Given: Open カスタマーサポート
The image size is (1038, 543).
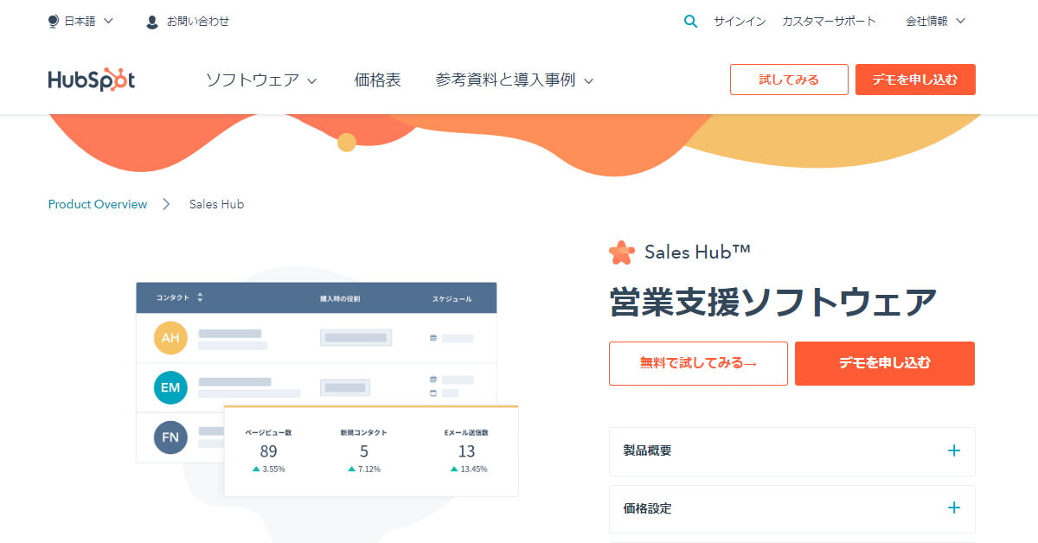Looking at the screenshot, I should tap(829, 22).
